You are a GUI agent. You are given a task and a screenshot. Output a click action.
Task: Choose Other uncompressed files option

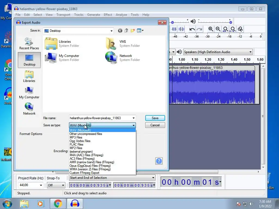tap(102, 134)
